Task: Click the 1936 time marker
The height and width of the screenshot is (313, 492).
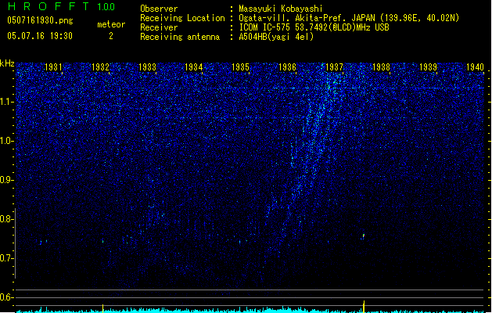Action: point(287,67)
